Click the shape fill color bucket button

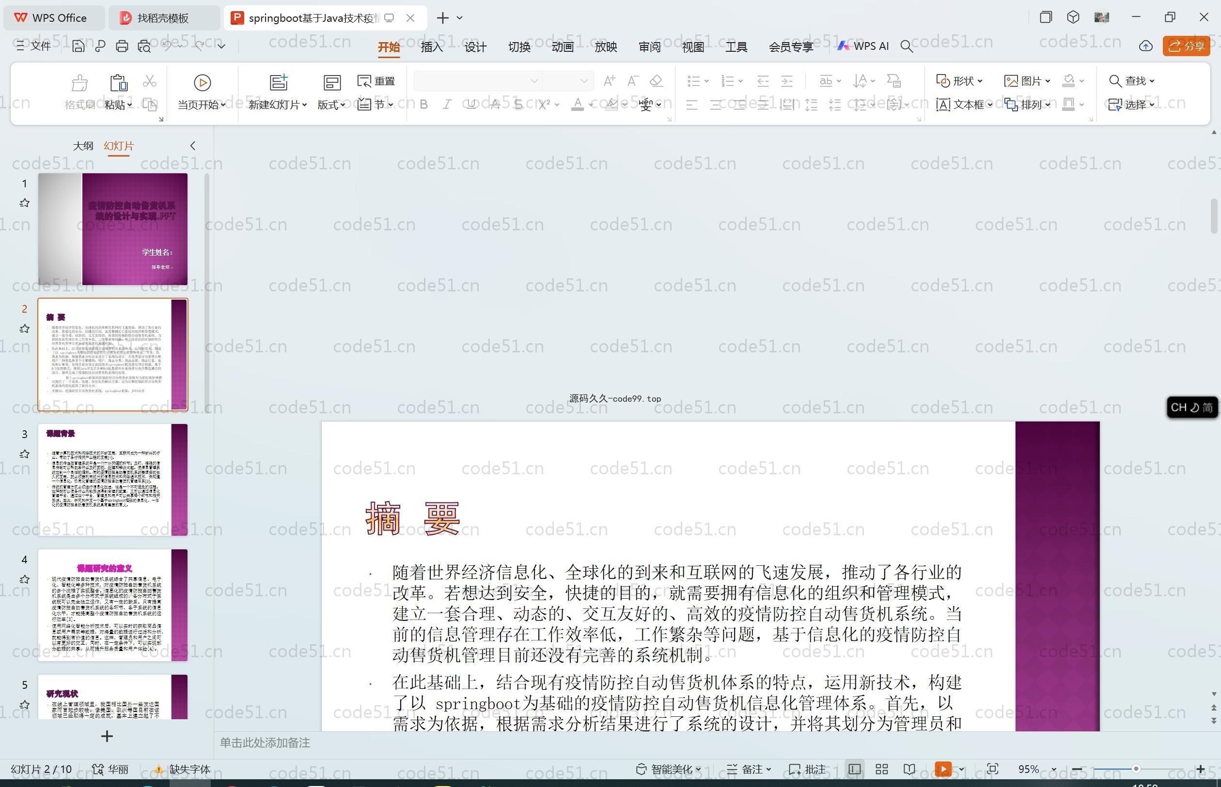click(x=1068, y=81)
